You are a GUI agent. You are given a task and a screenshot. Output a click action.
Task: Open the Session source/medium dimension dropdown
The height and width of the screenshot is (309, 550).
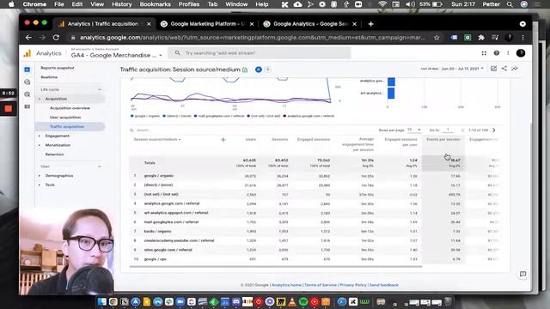157,139
